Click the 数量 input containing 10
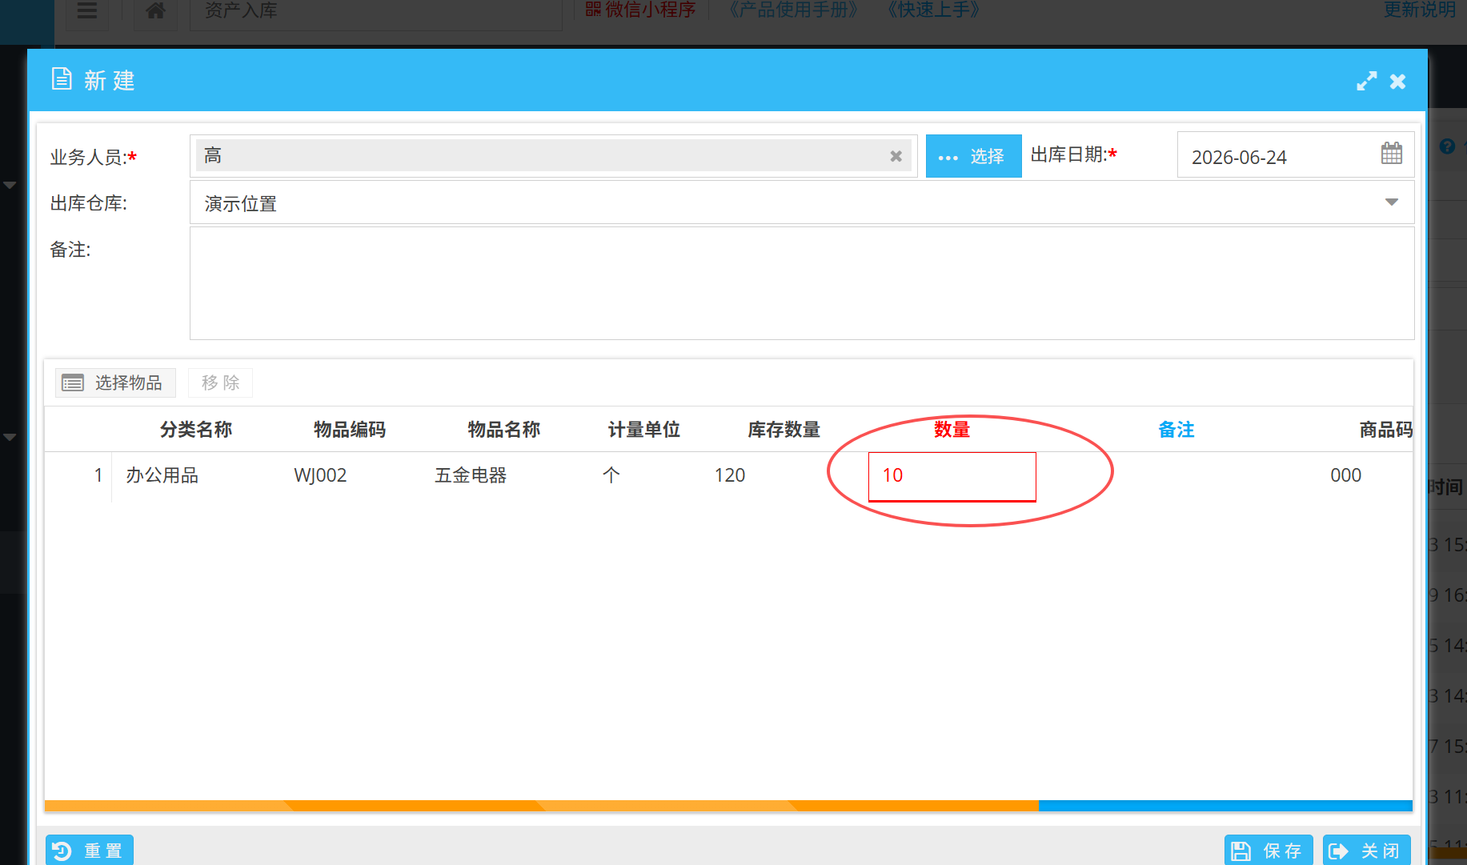The height and width of the screenshot is (865, 1467). (952, 477)
